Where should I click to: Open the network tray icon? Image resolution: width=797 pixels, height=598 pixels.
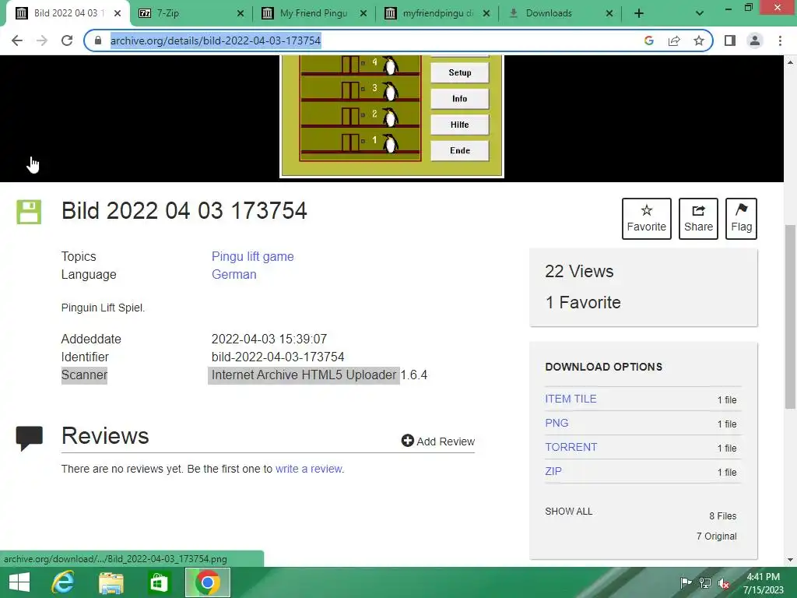click(x=705, y=583)
